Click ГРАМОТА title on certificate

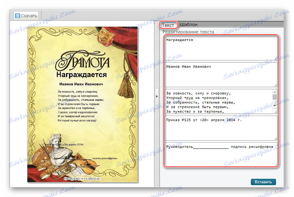pos(82,61)
